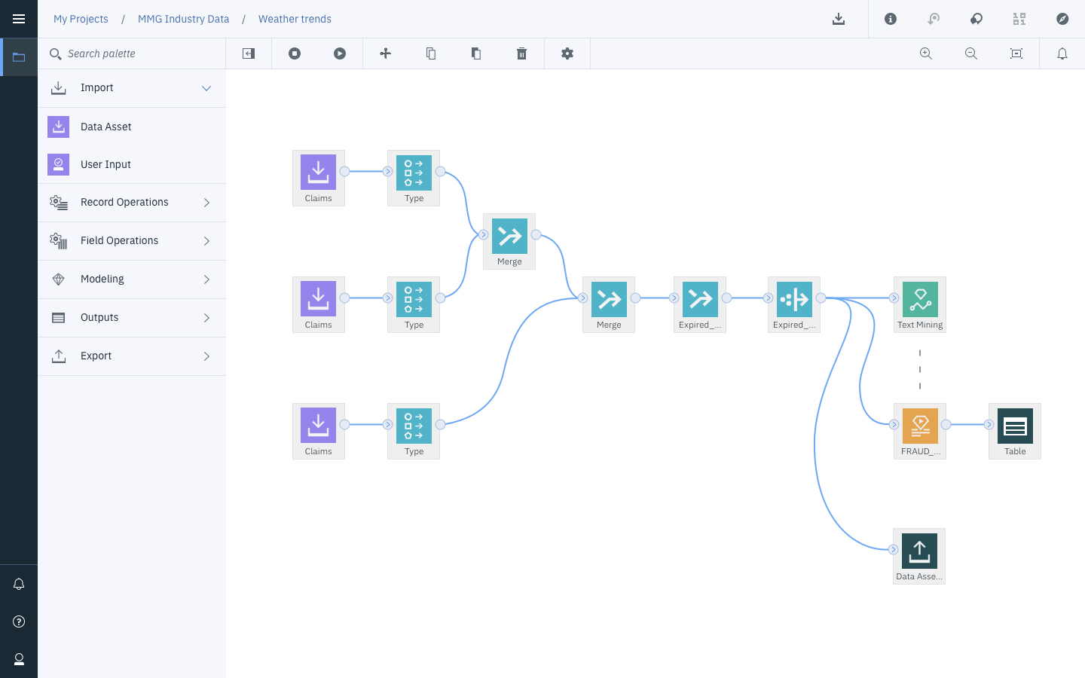Select the top Claims import node
This screenshot has height=678, width=1085.
(x=319, y=178)
